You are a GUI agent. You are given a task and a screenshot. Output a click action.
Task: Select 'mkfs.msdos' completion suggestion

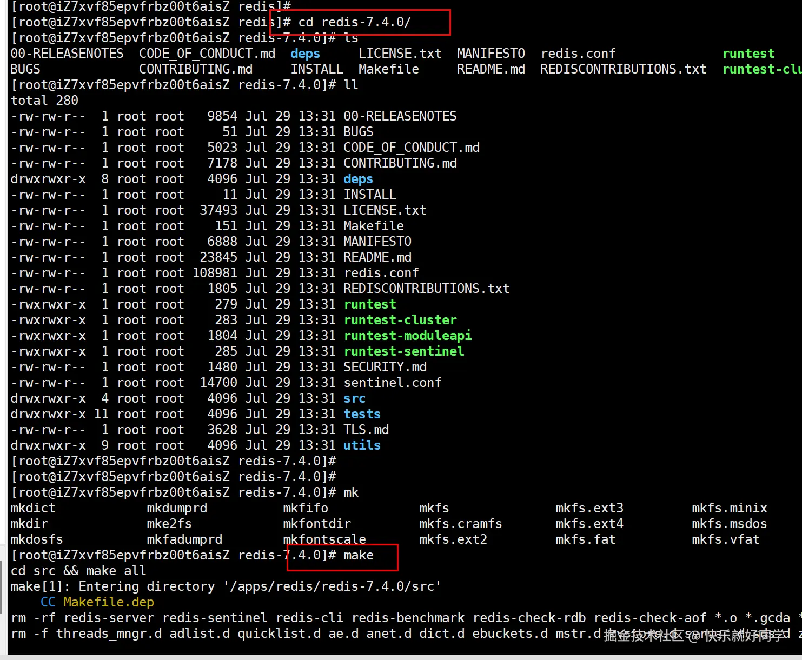tap(730, 524)
